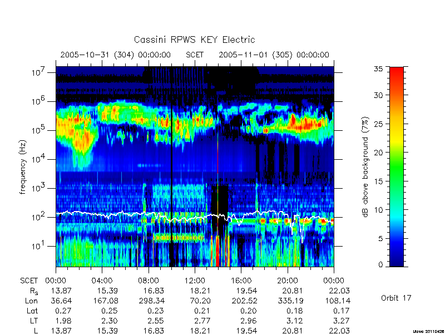
Task: Click the "36.64" longitude value
Action: tap(61, 301)
